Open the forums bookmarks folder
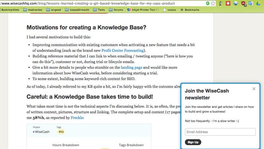 pos(116,10)
